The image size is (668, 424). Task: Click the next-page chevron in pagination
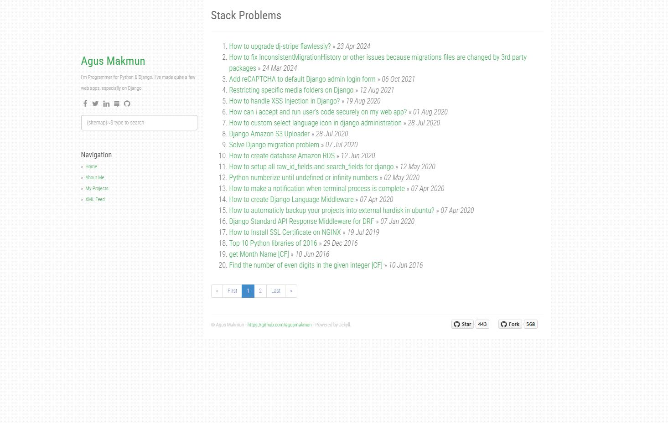(291, 291)
